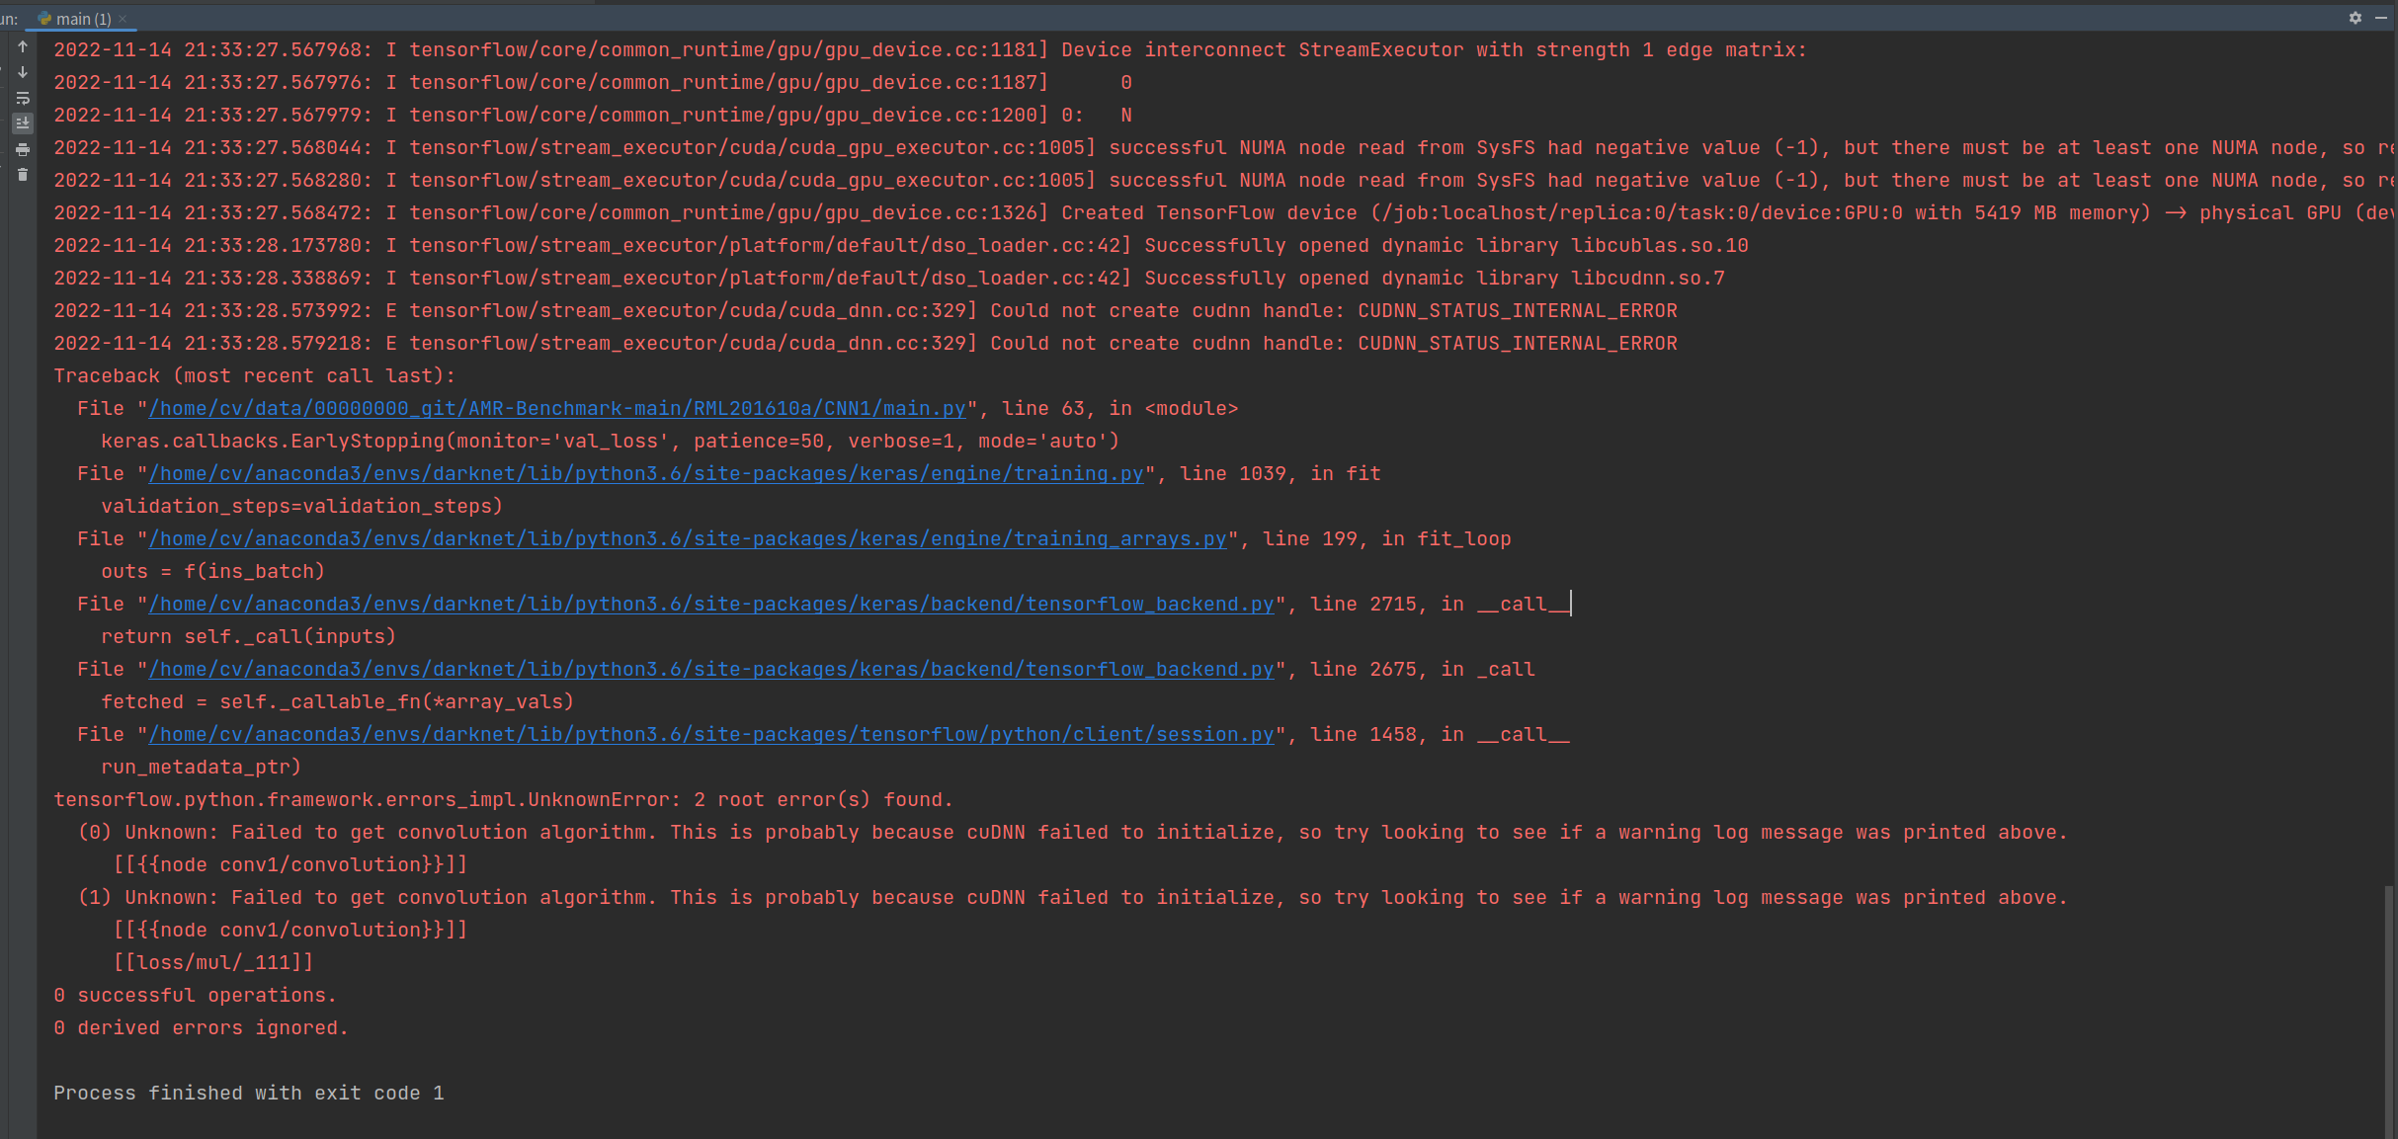Click 'return self._call(inputs)' code line
Image resolution: width=2398 pixels, height=1139 pixels.
coord(249,636)
